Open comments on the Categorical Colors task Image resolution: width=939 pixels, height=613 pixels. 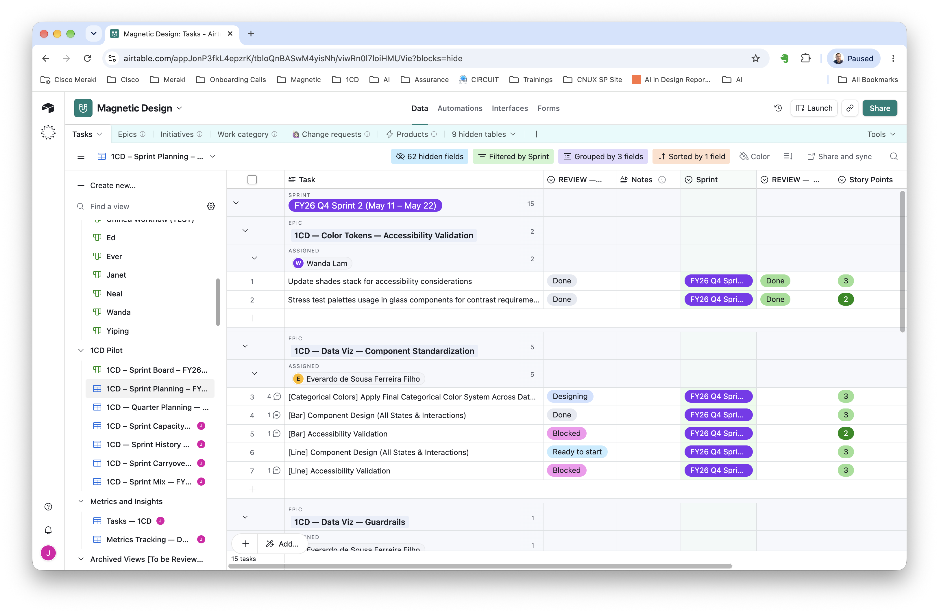click(274, 396)
